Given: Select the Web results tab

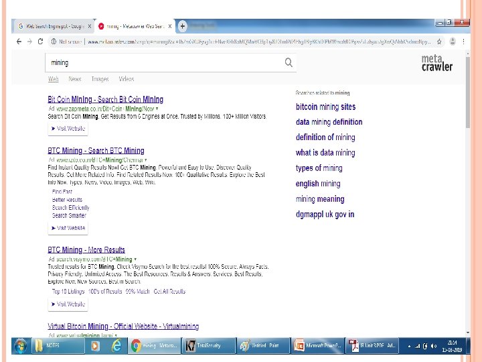Looking at the screenshot, I should tap(53, 79).
